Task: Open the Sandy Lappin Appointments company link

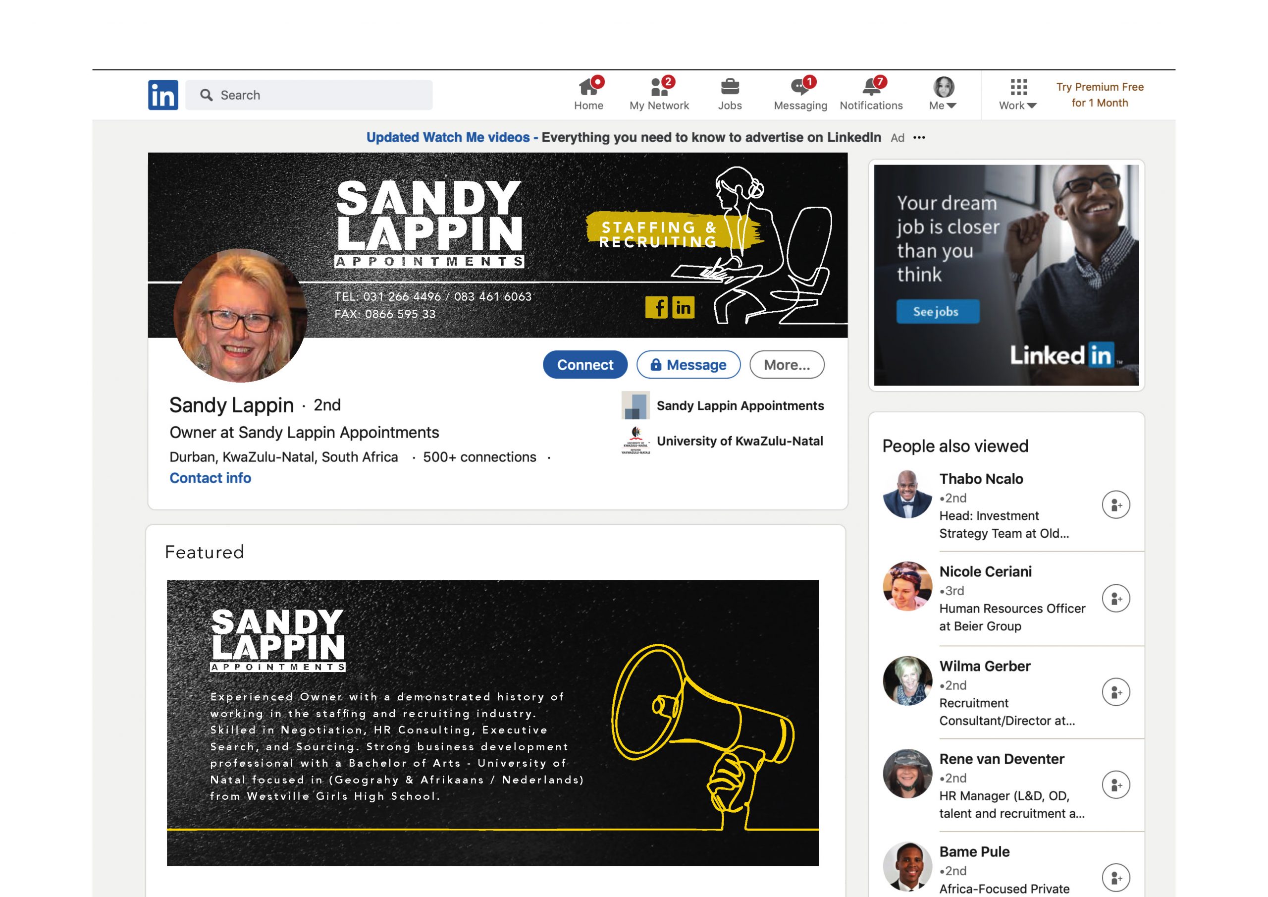Action: (740, 406)
